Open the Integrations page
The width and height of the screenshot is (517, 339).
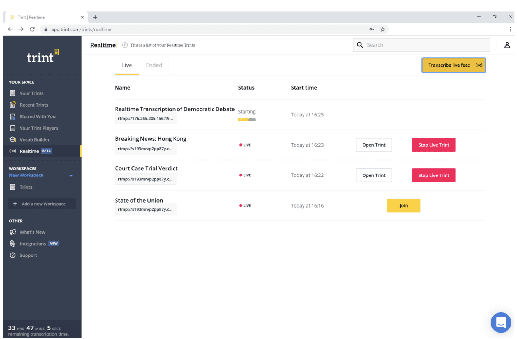click(x=33, y=243)
